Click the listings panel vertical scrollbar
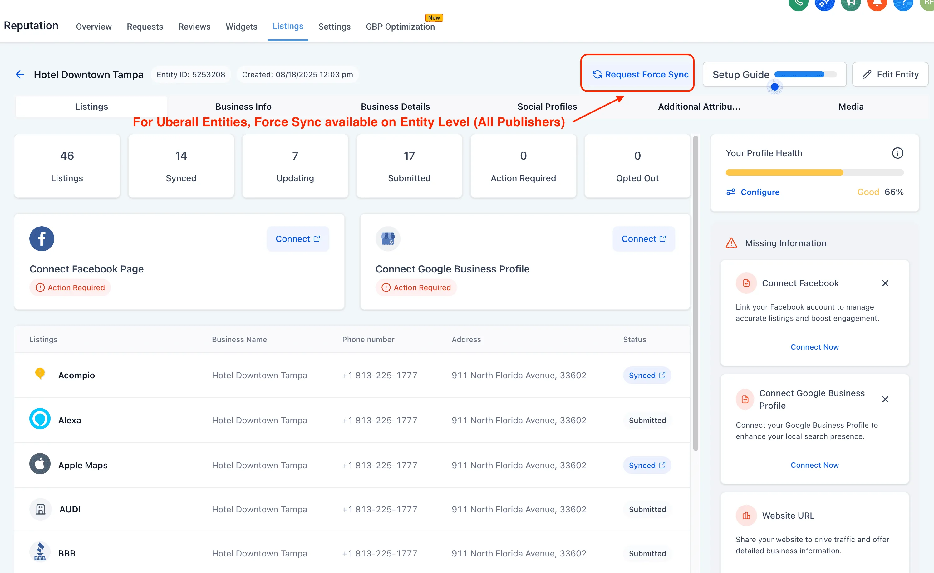934x573 pixels. click(x=696, y=292)
